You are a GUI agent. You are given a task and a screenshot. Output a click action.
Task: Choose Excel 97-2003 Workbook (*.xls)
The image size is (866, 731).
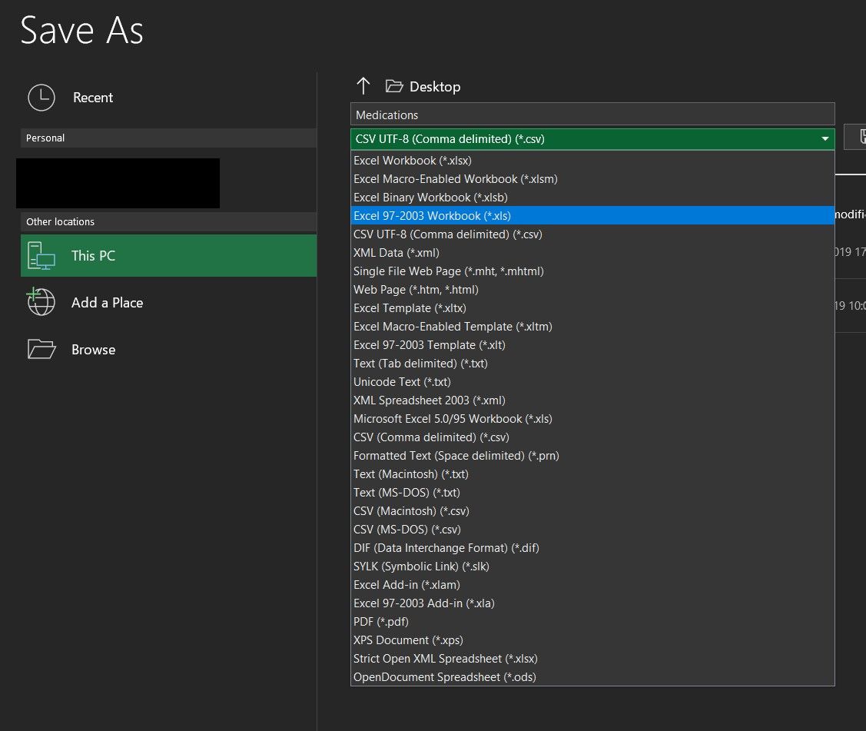pos(432,216)
